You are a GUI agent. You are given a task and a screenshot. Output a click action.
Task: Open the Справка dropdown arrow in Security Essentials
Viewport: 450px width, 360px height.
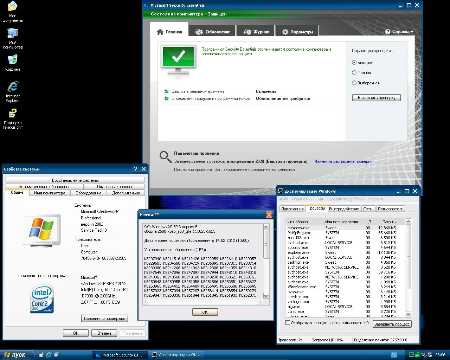[x=412, y=32]
